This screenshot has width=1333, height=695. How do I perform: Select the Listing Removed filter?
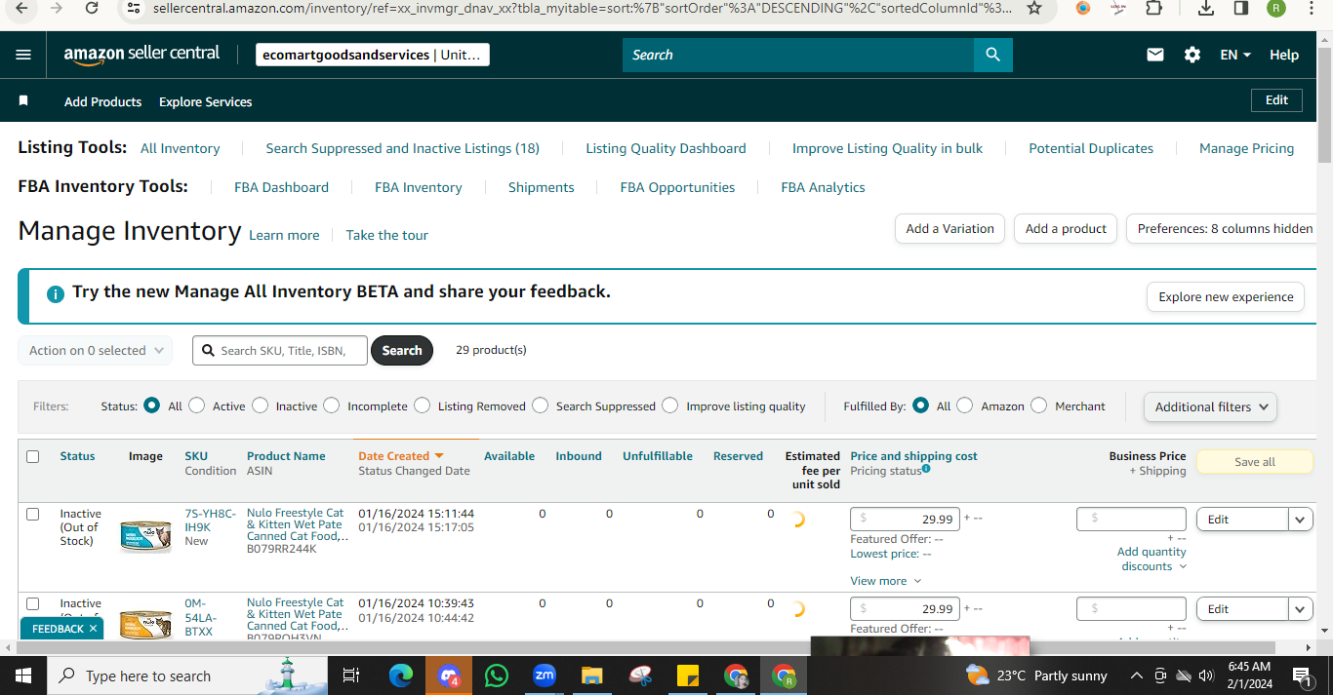(x=423, y=405)
